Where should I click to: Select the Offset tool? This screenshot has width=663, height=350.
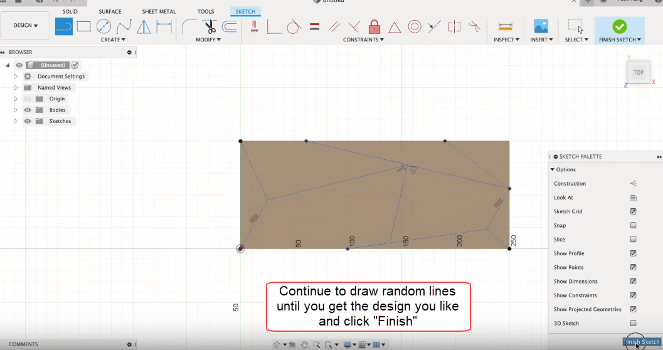(x=230, y=26)
